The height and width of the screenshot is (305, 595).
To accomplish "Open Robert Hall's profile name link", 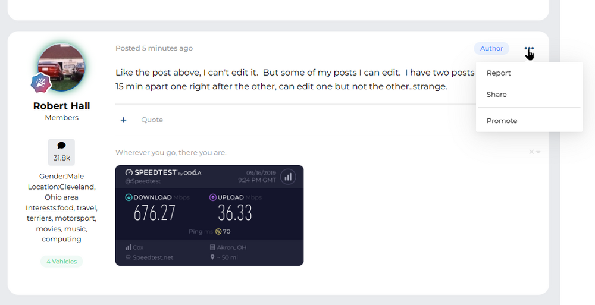I will [x=62, y=106].
